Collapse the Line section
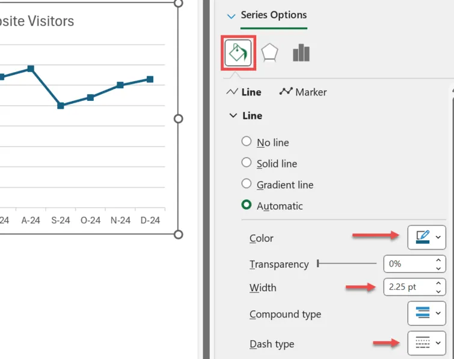 pos(233,115)
